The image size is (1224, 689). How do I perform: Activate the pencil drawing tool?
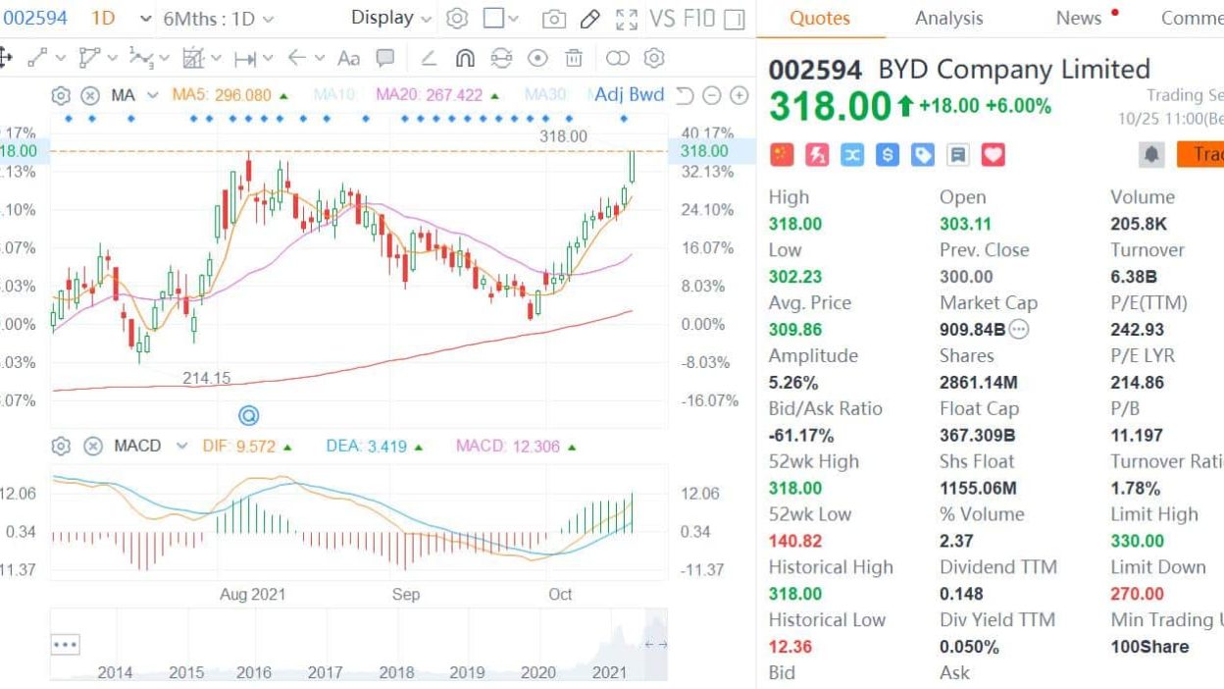(x=590, y=19)
